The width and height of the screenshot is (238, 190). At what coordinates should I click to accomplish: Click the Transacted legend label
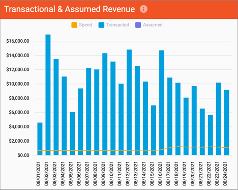(117, 25)
